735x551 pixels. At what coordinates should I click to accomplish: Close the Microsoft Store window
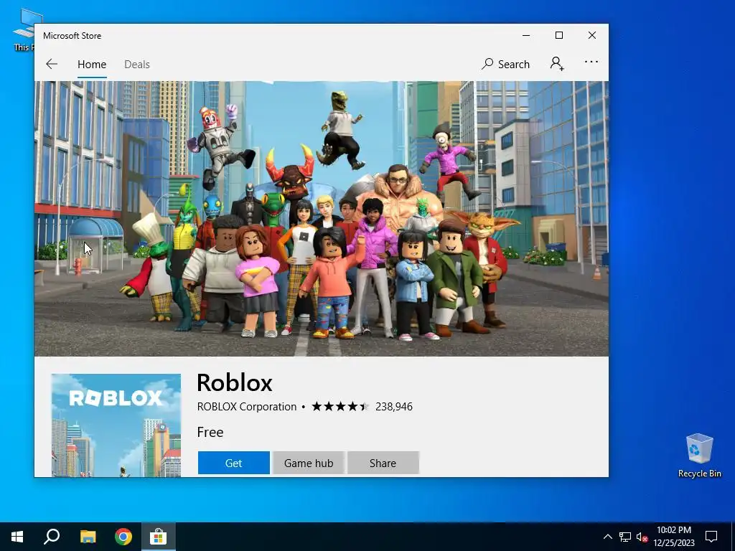(592, 35)
